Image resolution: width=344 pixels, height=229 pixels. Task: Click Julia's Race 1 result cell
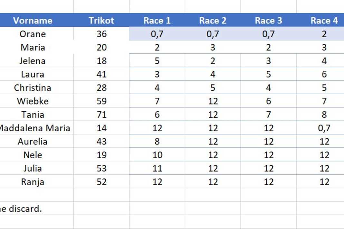click(157, 169)
